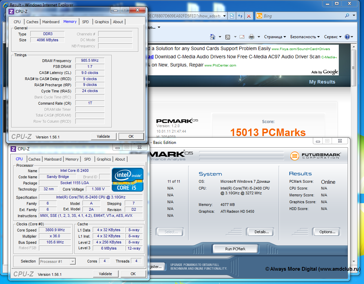Click Validate in bottom CPU-Z window
This screenshot has height=284, width=364.
(x=105, y=274)
